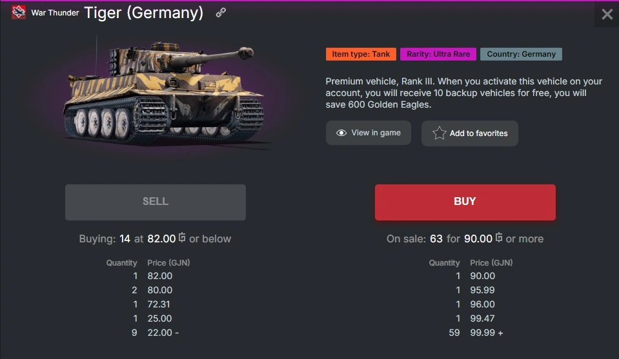Click the GJN coin icon beside 82.00
This screenshot has height=359, width=619.
pyautogui.click(x=182, y=238)
